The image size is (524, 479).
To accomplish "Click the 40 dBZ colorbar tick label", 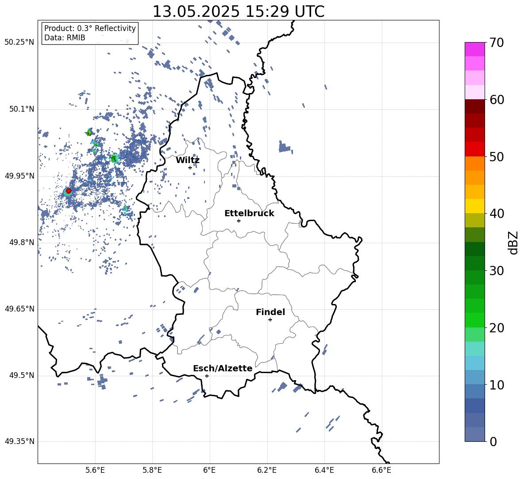I will (x=496, y=214).
